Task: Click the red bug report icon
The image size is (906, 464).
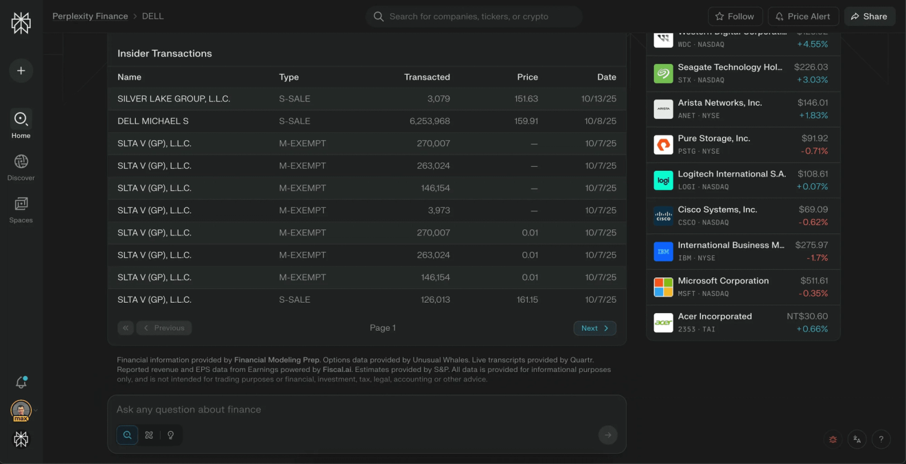Action: [x=833, y=439]
